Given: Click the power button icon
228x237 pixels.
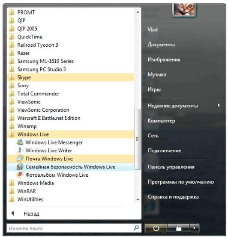Looking at the screenshot, I should pyautogui.click(x=156, y=228).
